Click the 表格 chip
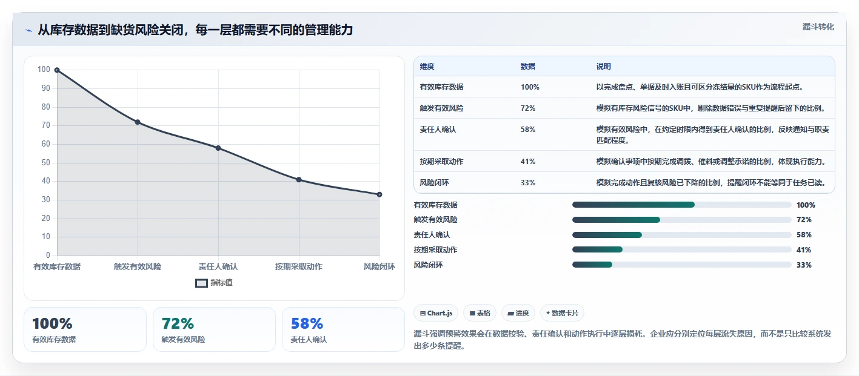859x376 pixels. pyautogui.click(x=480, y=313)
